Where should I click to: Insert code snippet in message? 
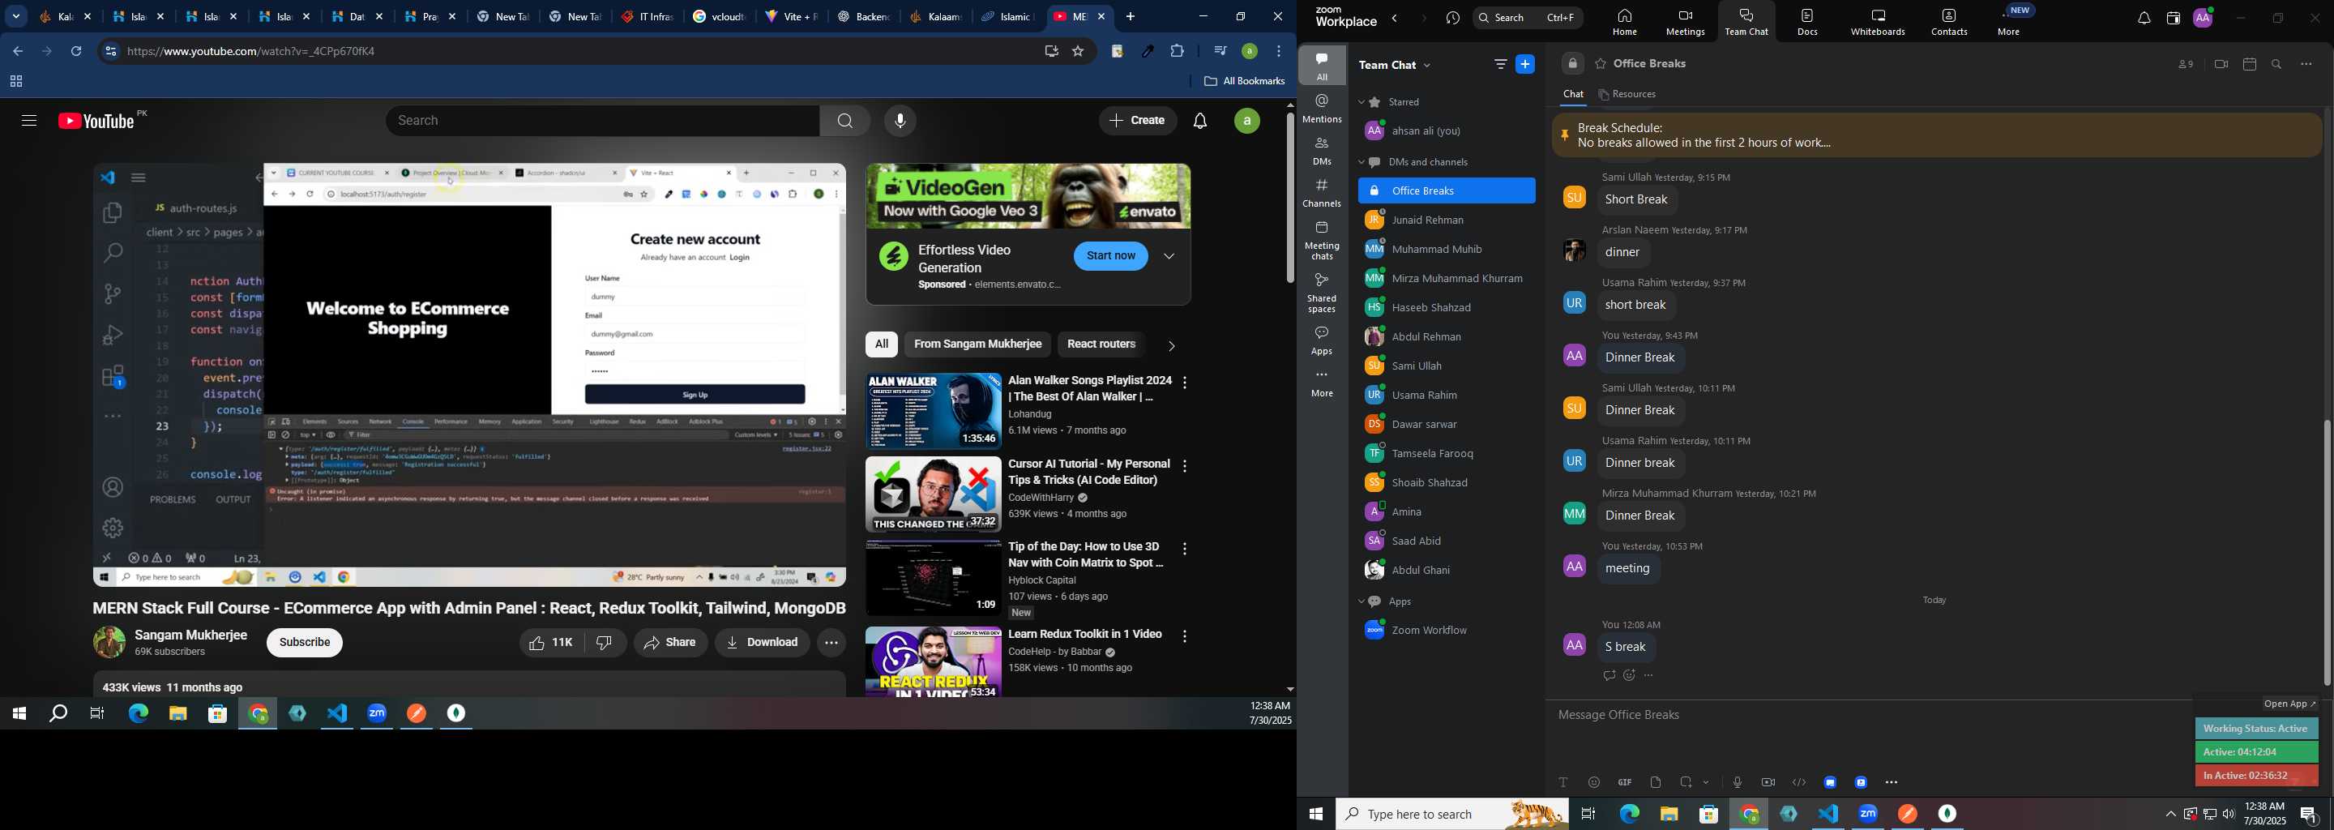1798,782
